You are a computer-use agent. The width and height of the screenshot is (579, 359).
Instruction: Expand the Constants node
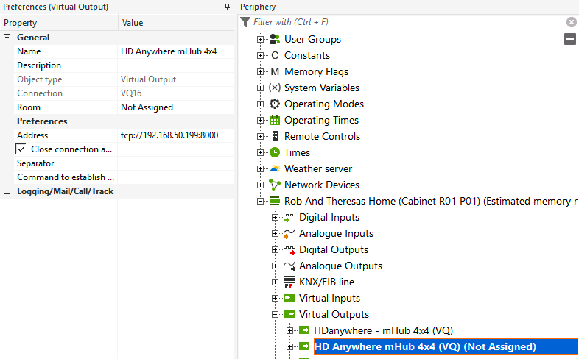[260, 56]
